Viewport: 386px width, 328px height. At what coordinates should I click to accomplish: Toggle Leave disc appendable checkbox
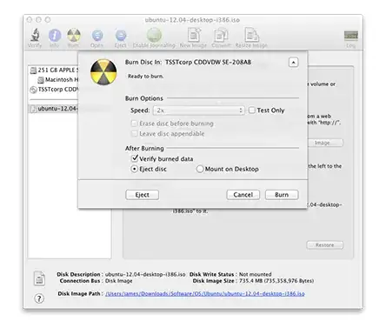pos(134,134)
